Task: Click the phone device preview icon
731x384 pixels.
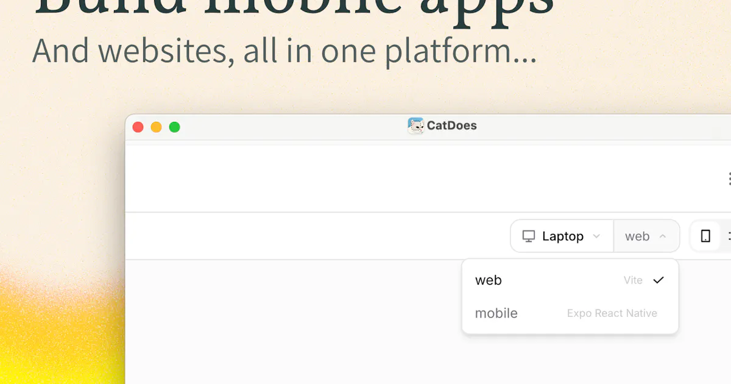Action: coord(705,236)
